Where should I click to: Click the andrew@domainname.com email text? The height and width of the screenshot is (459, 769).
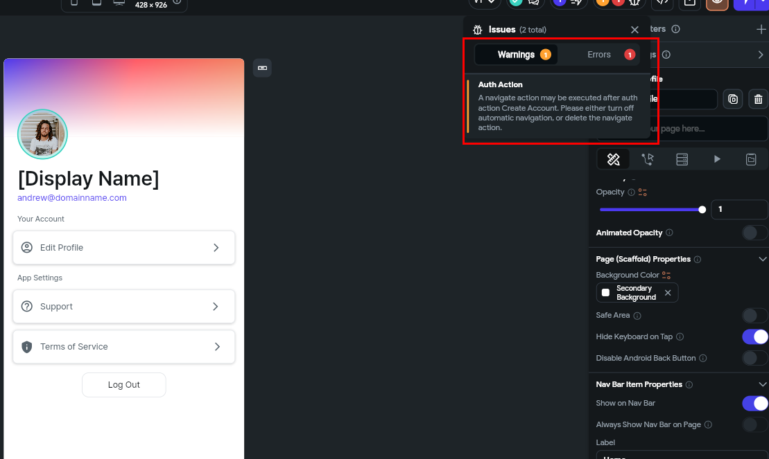click(72, 198)
